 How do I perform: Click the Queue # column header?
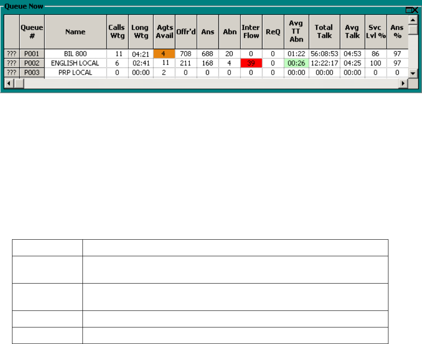click(x=32, y=32)
